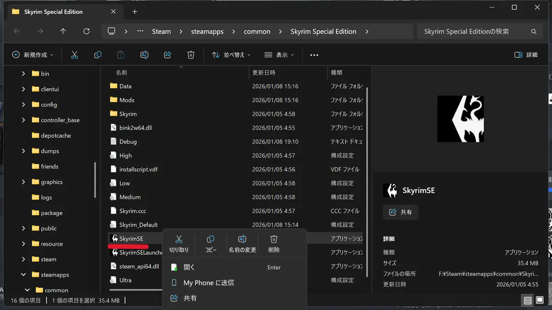Image resolution: width=552 pixels, height=310 pixels.
Task: Choose My Phone に送信 menu entry
Action: click(x=208, y=283)
